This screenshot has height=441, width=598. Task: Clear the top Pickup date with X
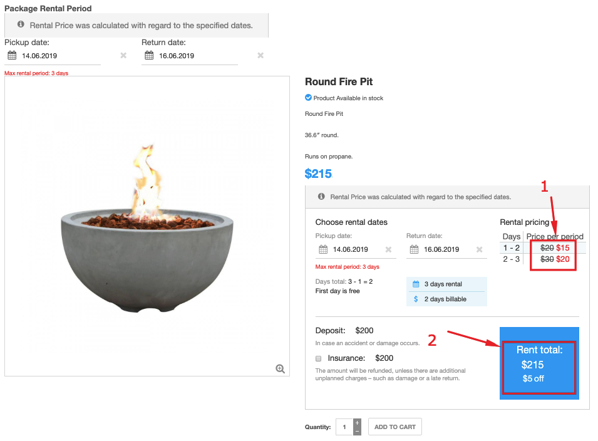123,56
